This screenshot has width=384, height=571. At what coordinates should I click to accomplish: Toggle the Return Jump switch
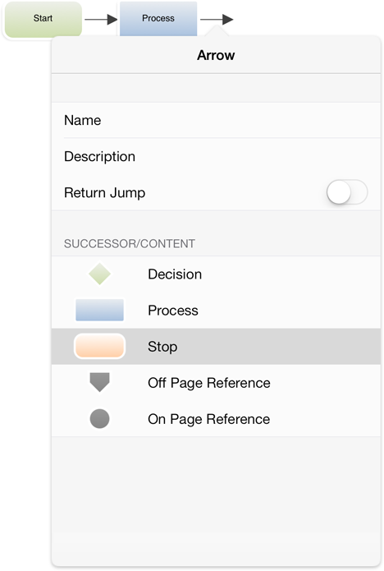click(x=346, y=192)
